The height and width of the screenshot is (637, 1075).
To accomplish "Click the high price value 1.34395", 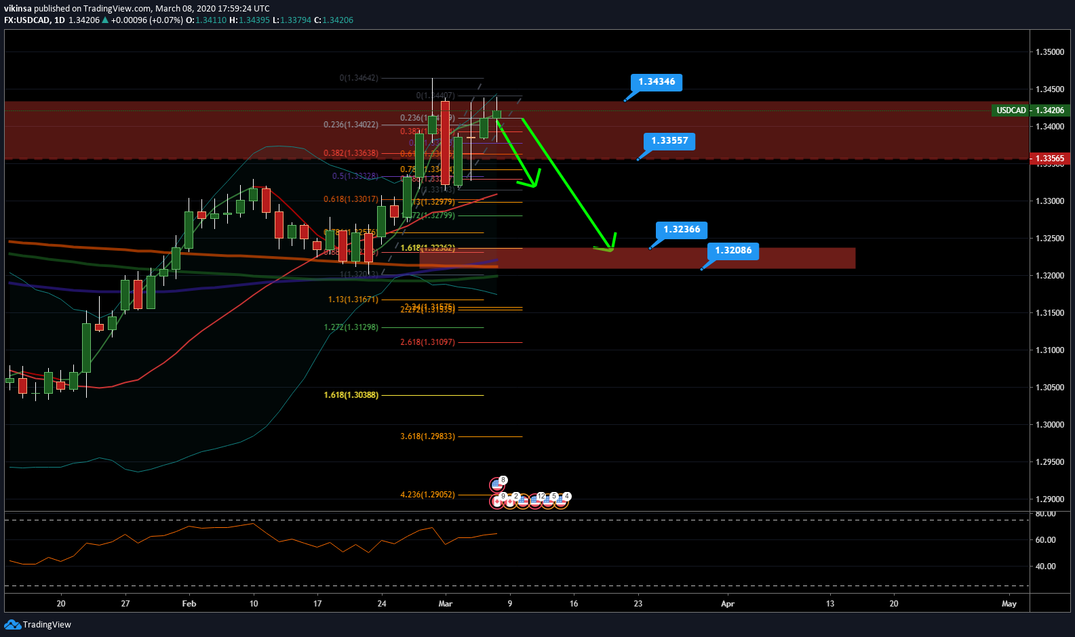I will (254, 20).
